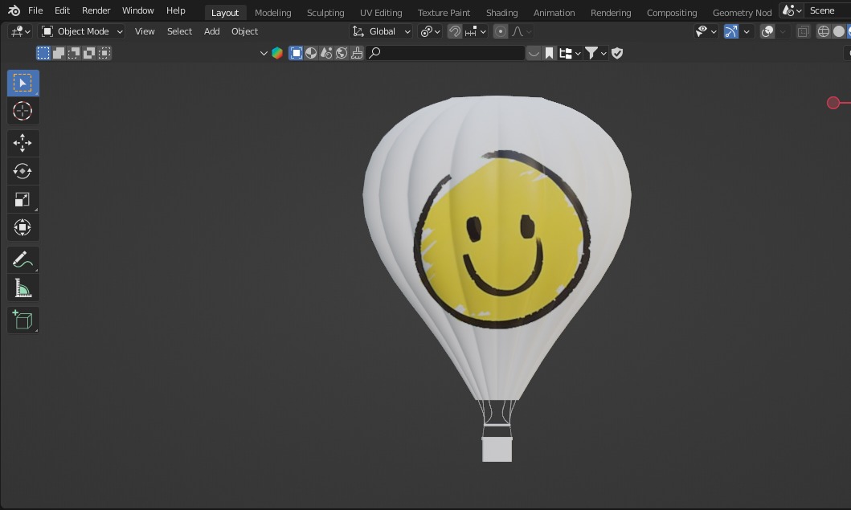Switch to the Animation workspace tab
The image size is (851, 510).
pos(554,13)
